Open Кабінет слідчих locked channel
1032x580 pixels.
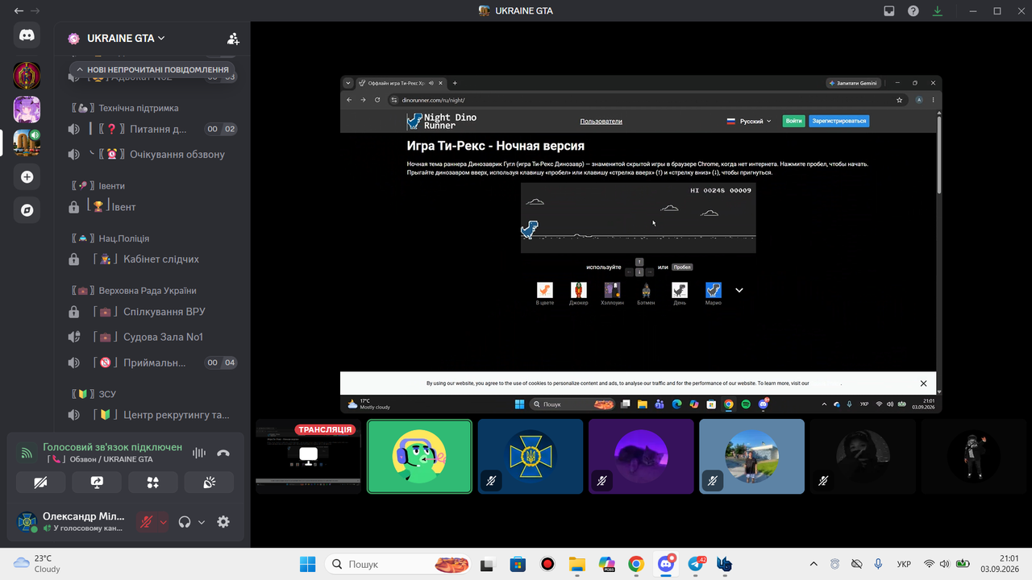[x=152, y=259]
